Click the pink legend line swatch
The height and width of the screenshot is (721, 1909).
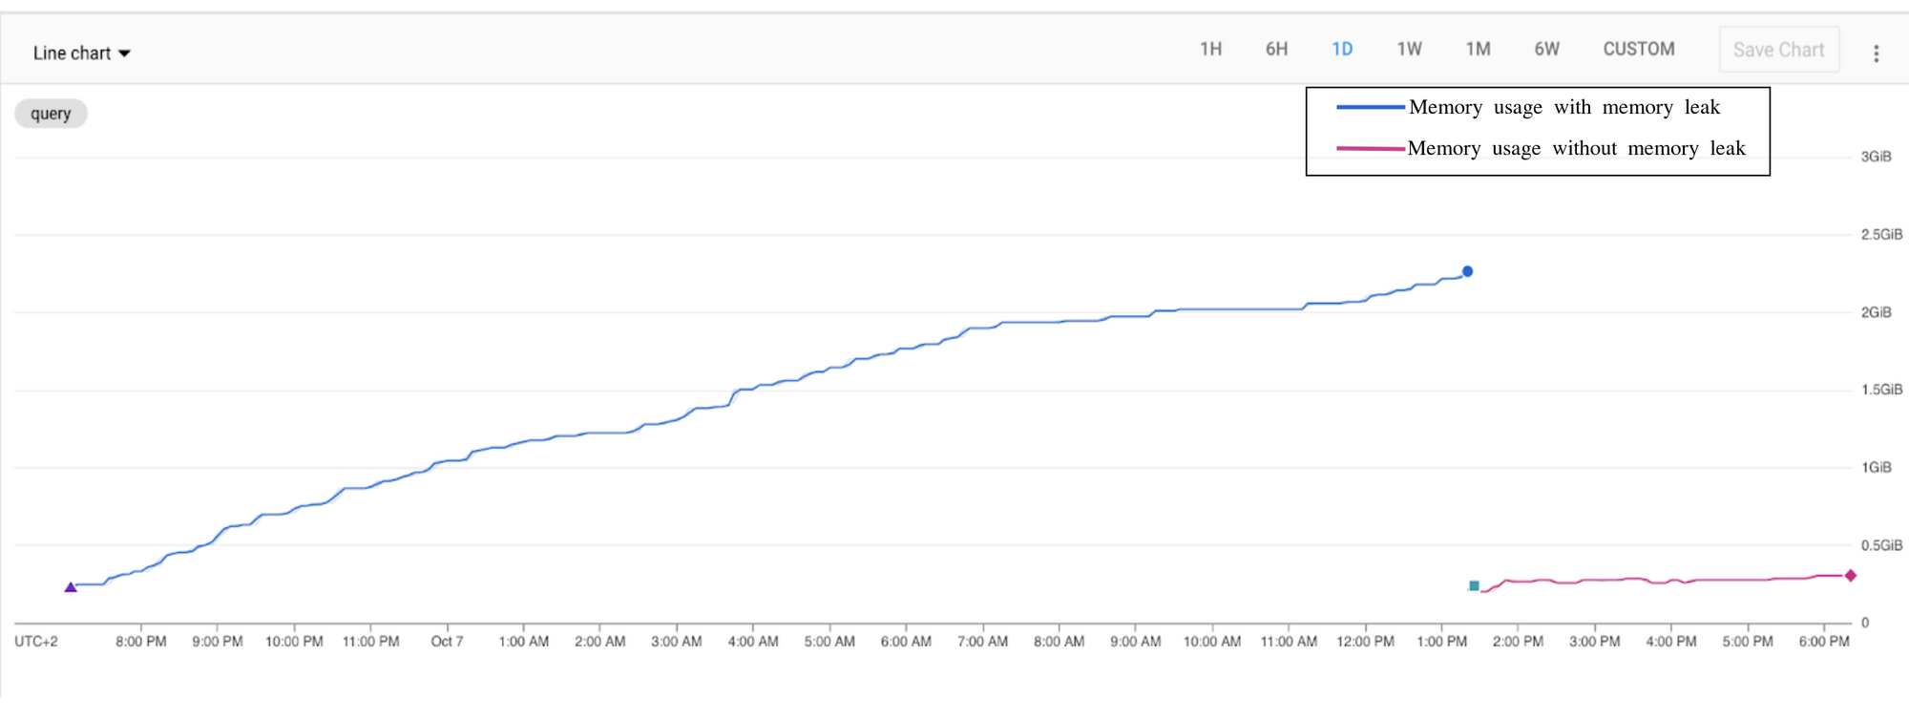pos(1370,148)
